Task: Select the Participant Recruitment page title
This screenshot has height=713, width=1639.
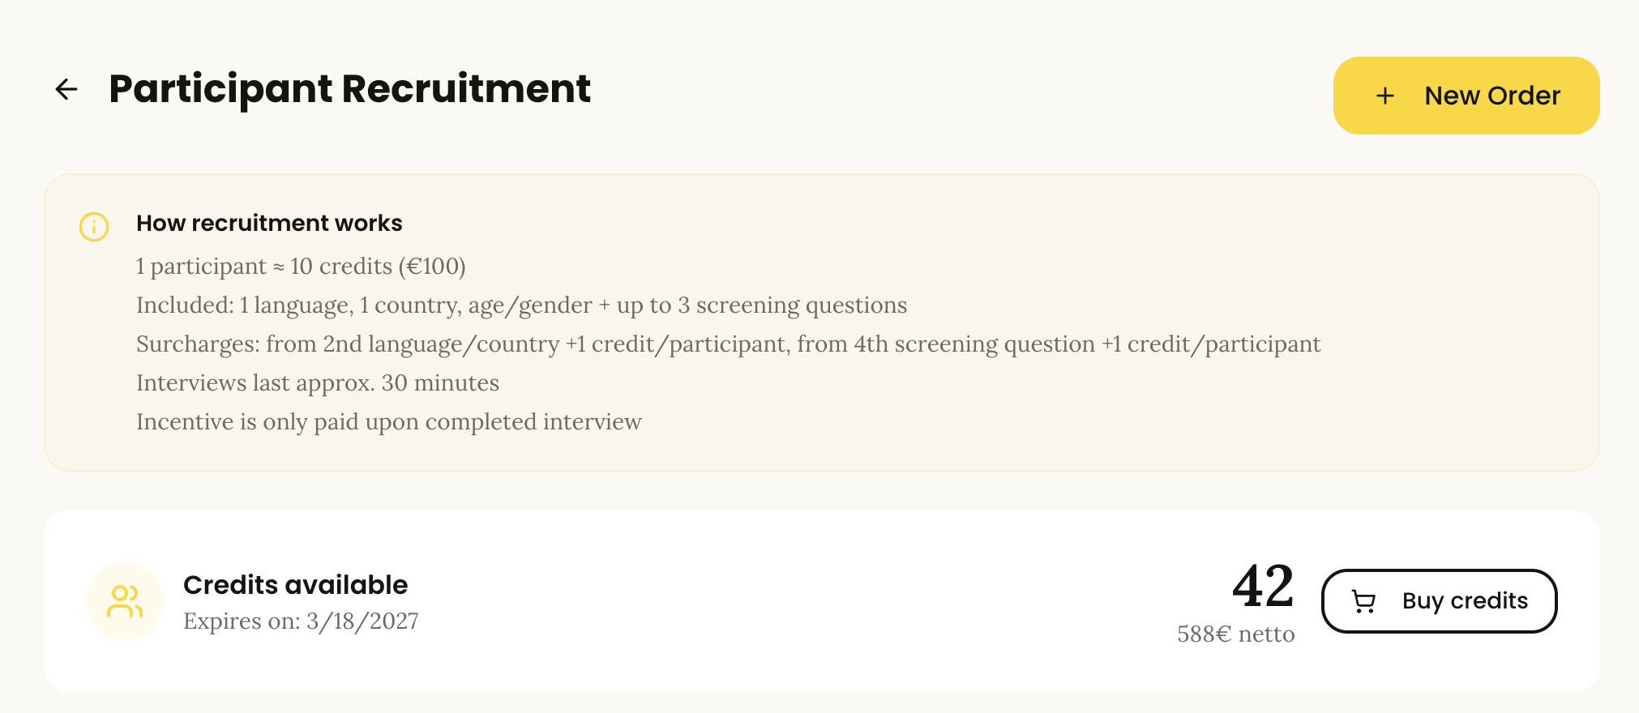Action: tap(349, 88)
